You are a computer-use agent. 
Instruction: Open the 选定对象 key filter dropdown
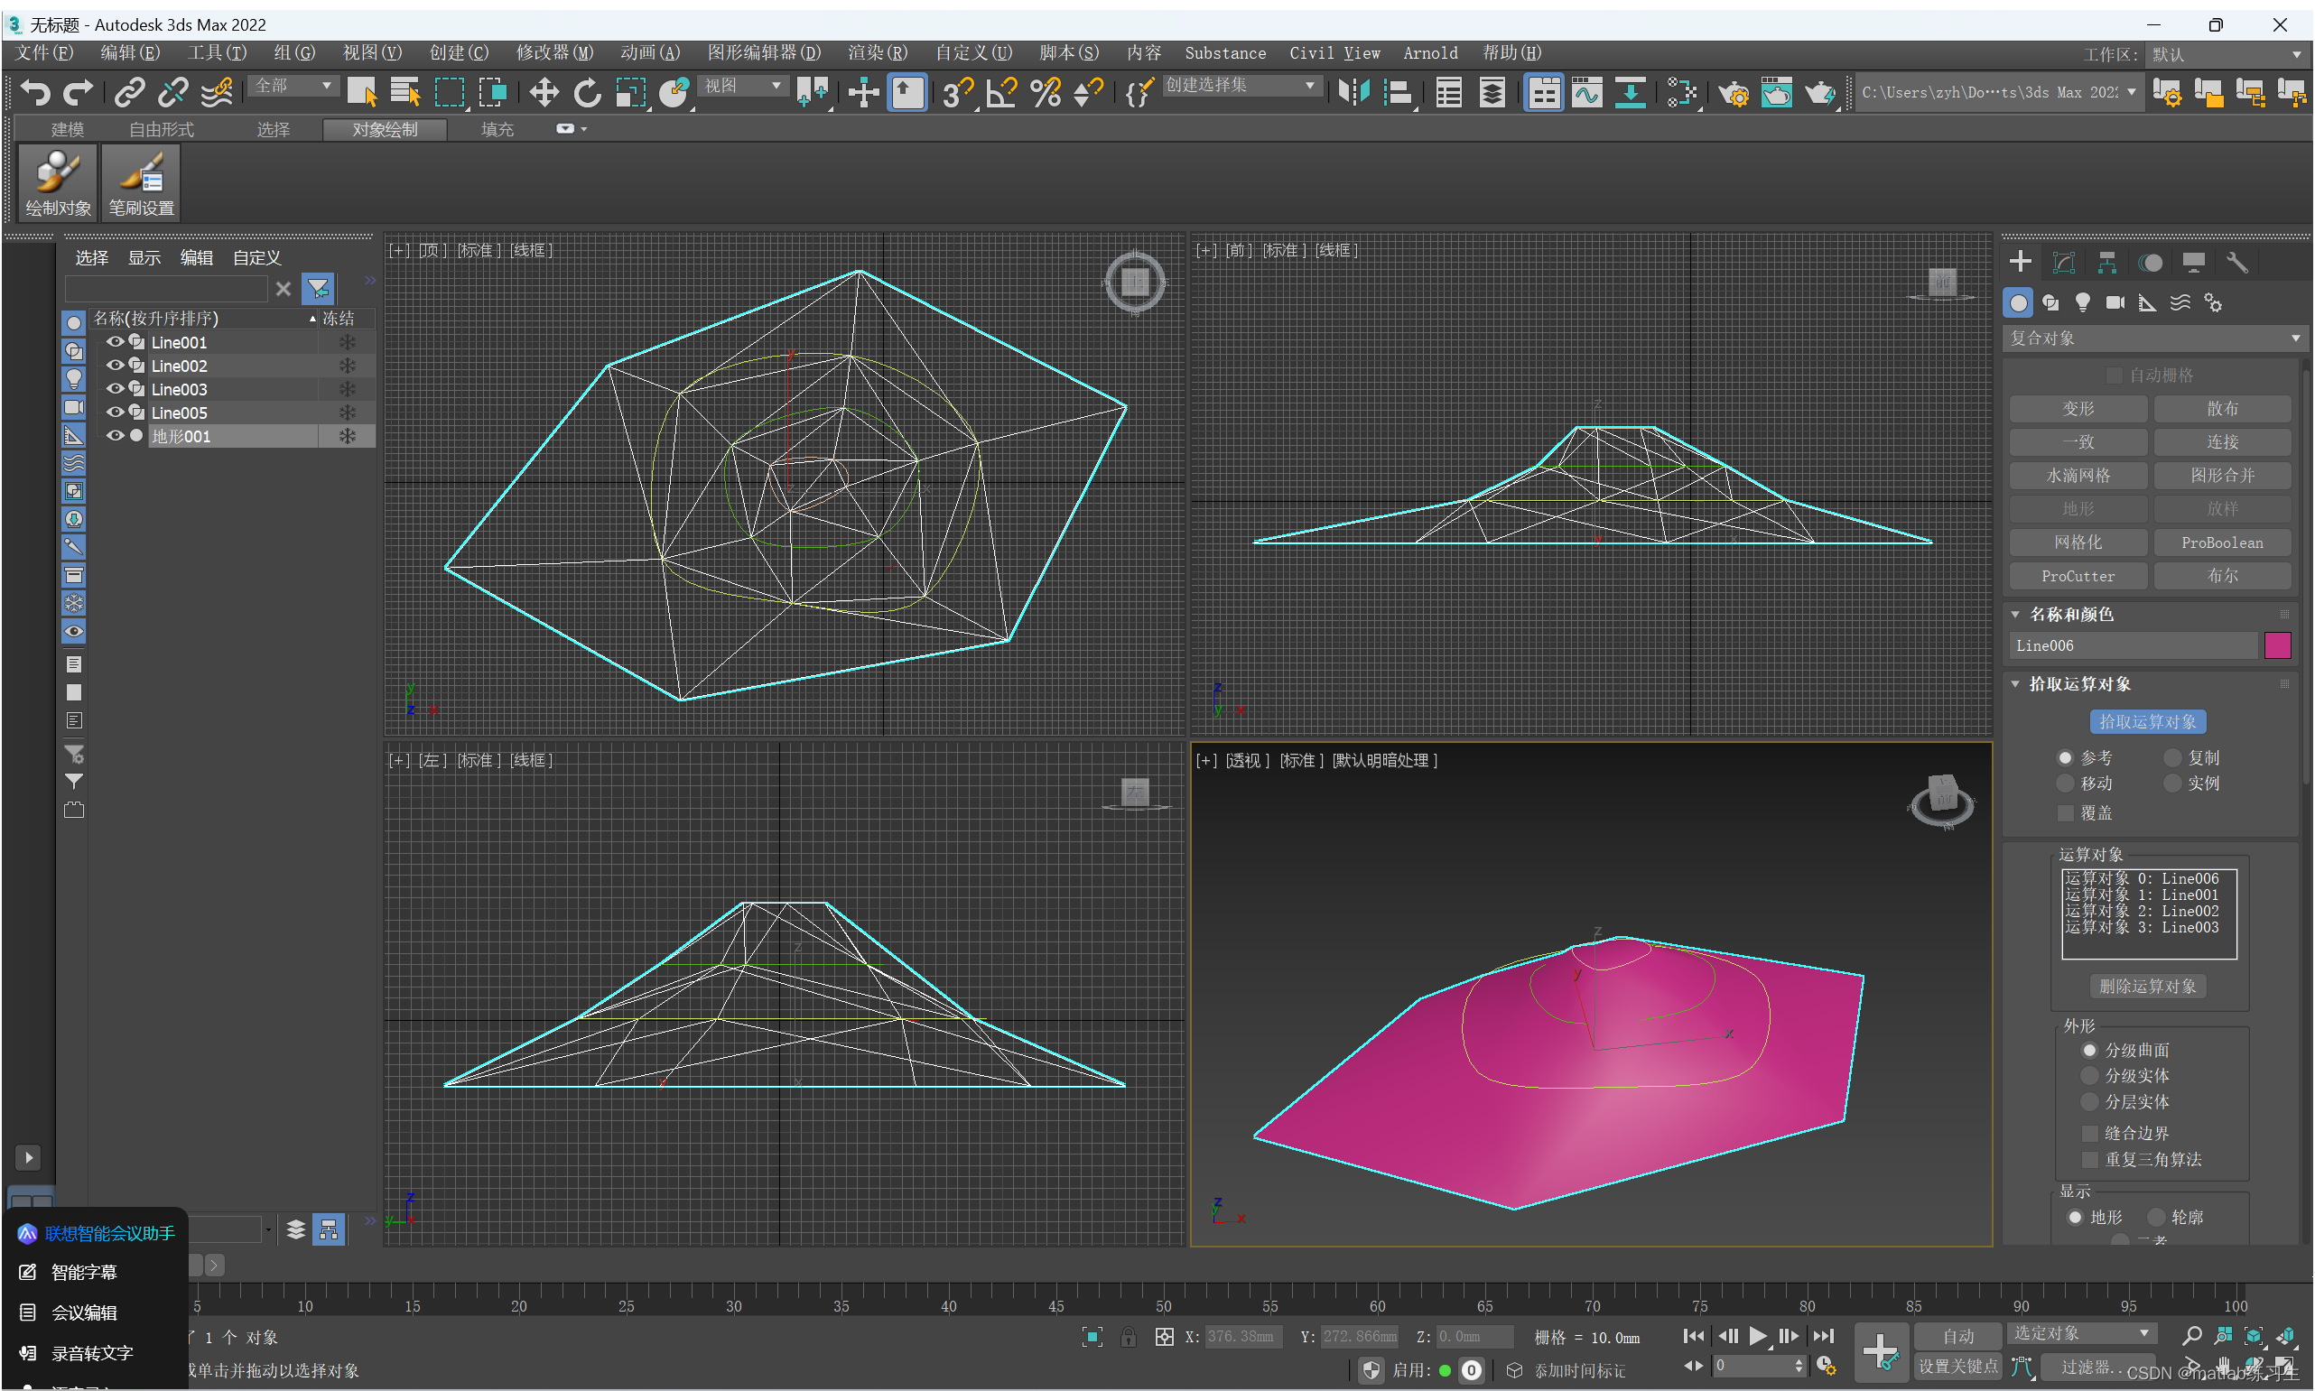[2081, 1333]
